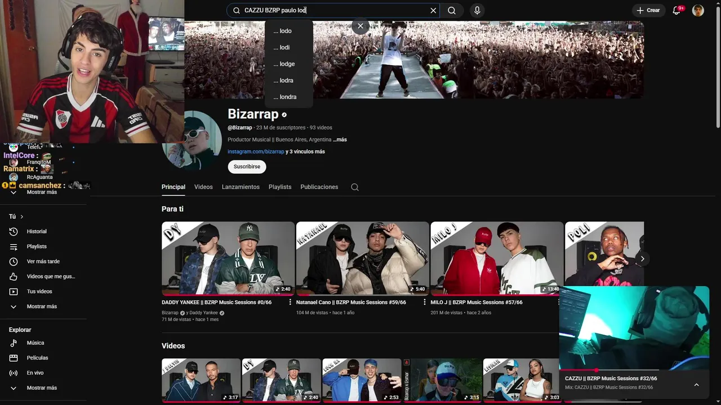The height and width of the screenshot is (405, 721).
Task: Open the notifications bell
Action: (678, 10)
